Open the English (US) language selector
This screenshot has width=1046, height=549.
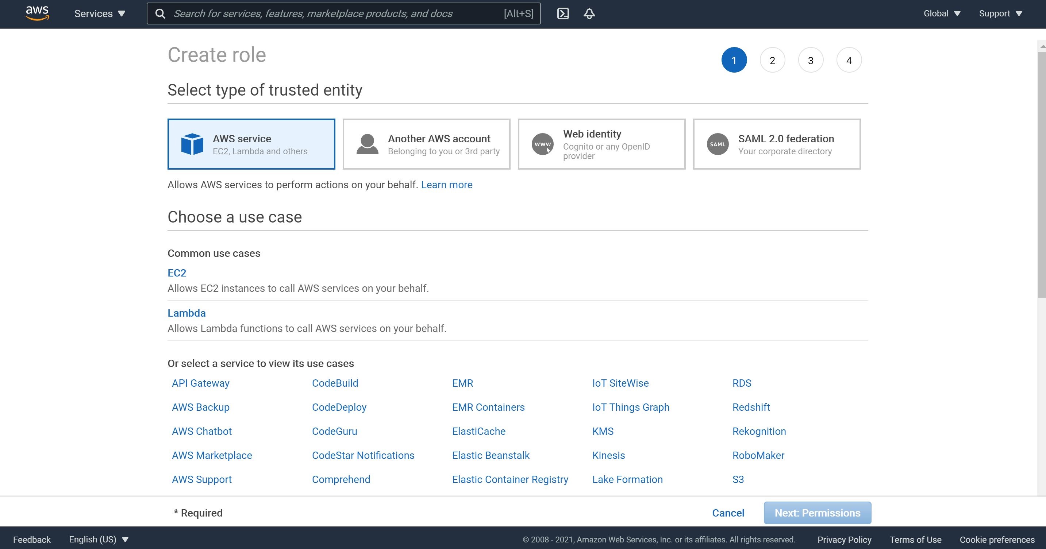pos(99,539)
